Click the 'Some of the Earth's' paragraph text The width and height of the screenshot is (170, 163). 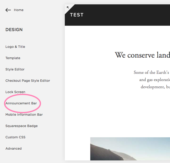pyautogui.click(x=152, y=80)
